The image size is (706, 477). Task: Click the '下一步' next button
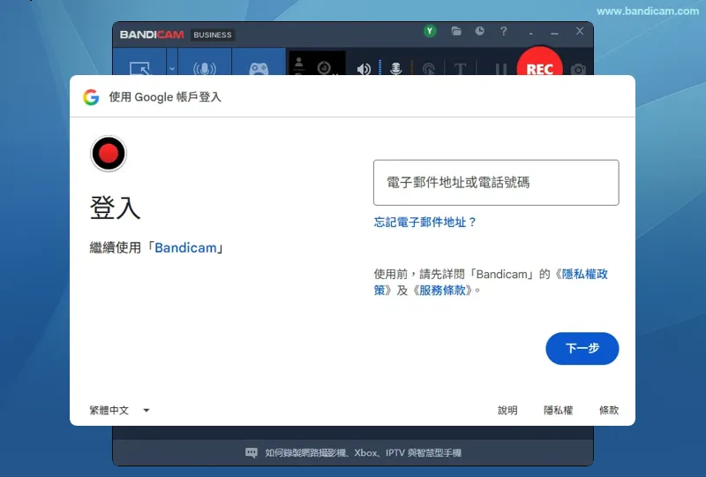pos(582,348)
